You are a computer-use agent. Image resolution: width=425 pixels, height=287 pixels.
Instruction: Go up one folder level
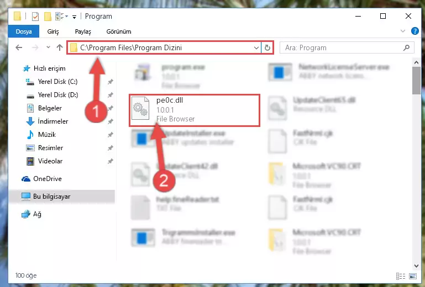(x=60, y=47)
